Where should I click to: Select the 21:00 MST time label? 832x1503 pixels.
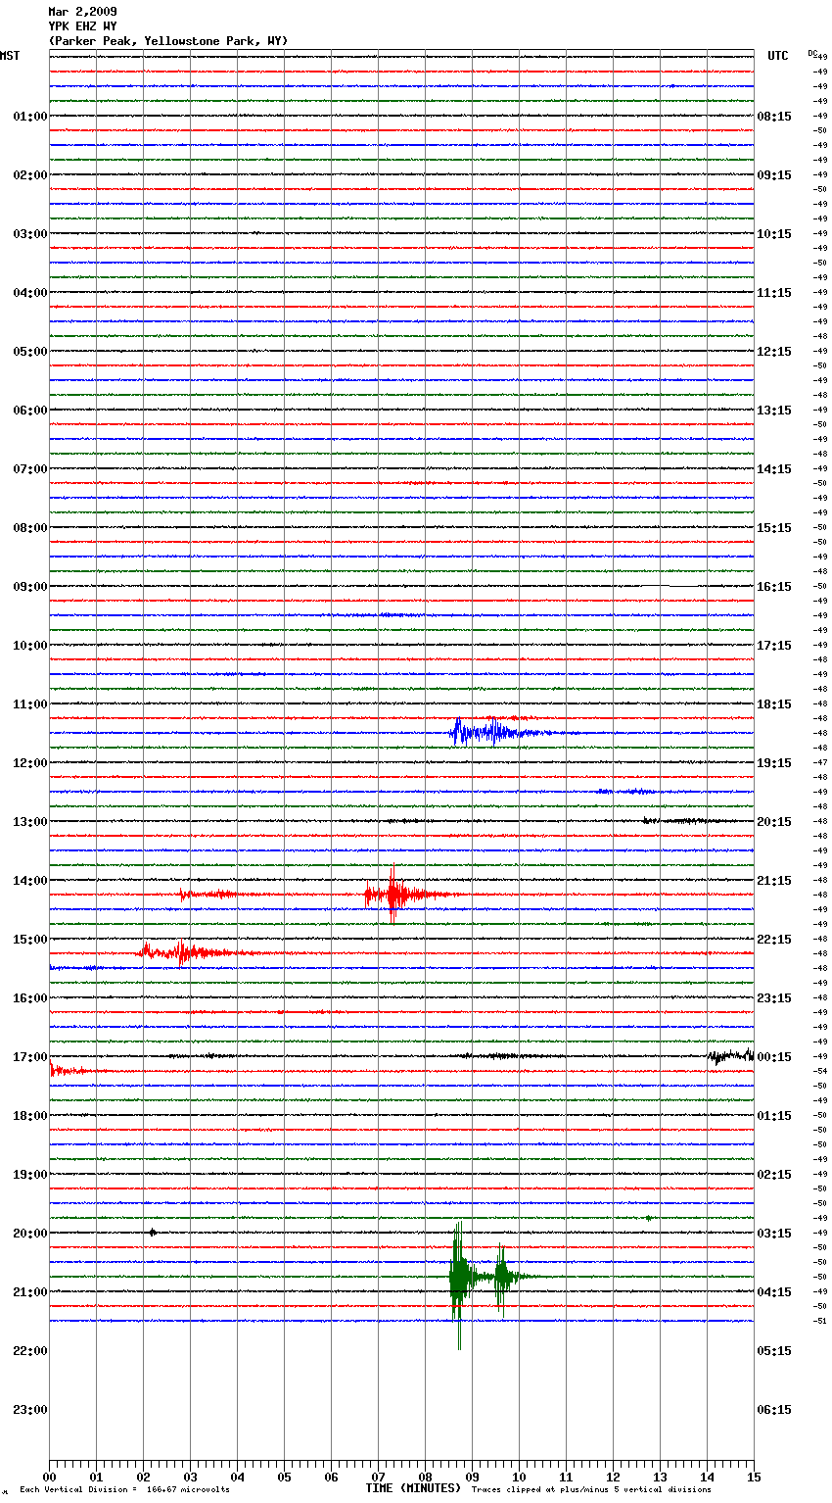(30, 1292)
